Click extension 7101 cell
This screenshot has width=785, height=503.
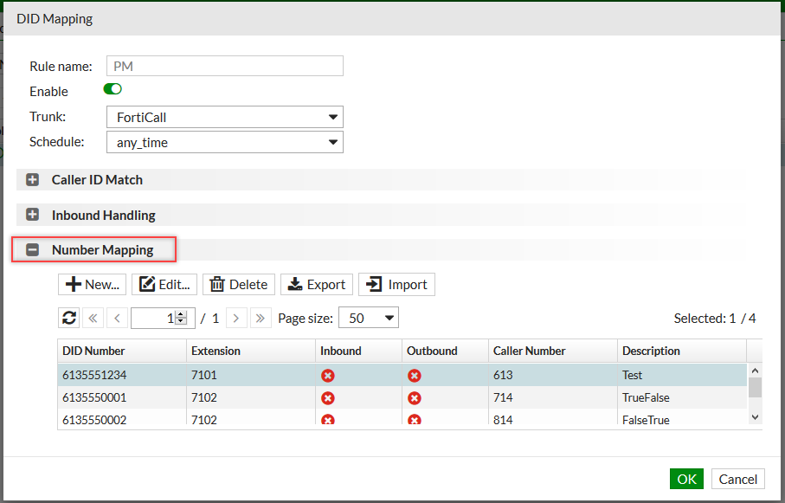tap(251, 375)
